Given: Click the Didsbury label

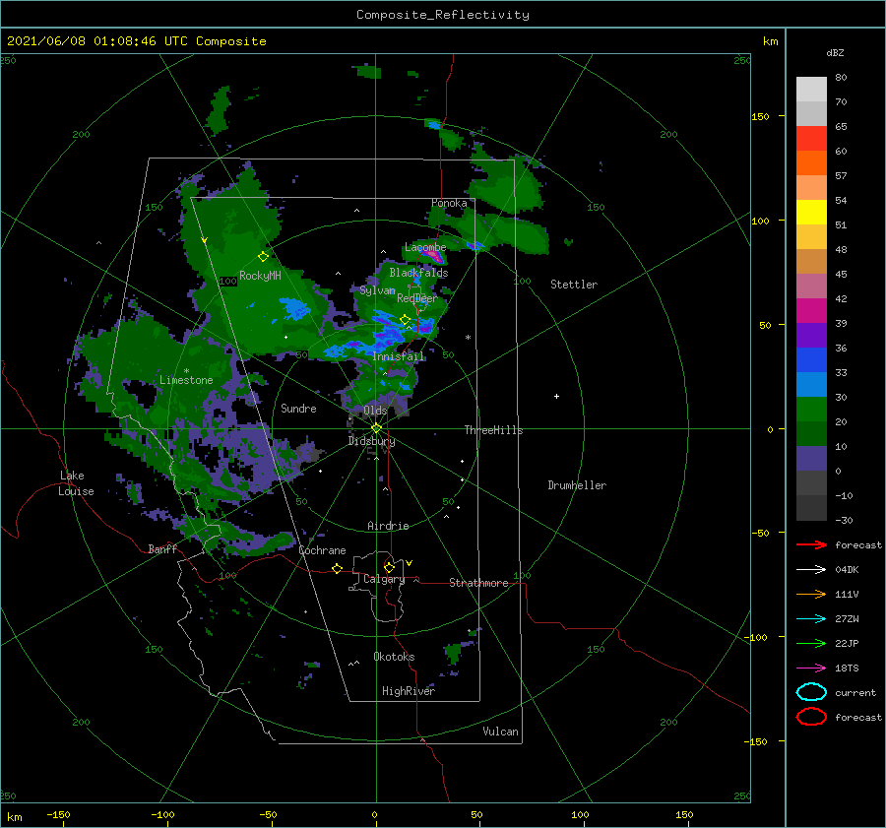Looking at the screenshot, I should pos(371,441).
